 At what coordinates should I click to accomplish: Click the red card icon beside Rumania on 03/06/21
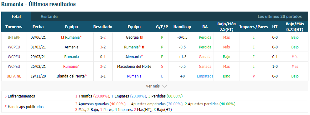pos(63,37)
